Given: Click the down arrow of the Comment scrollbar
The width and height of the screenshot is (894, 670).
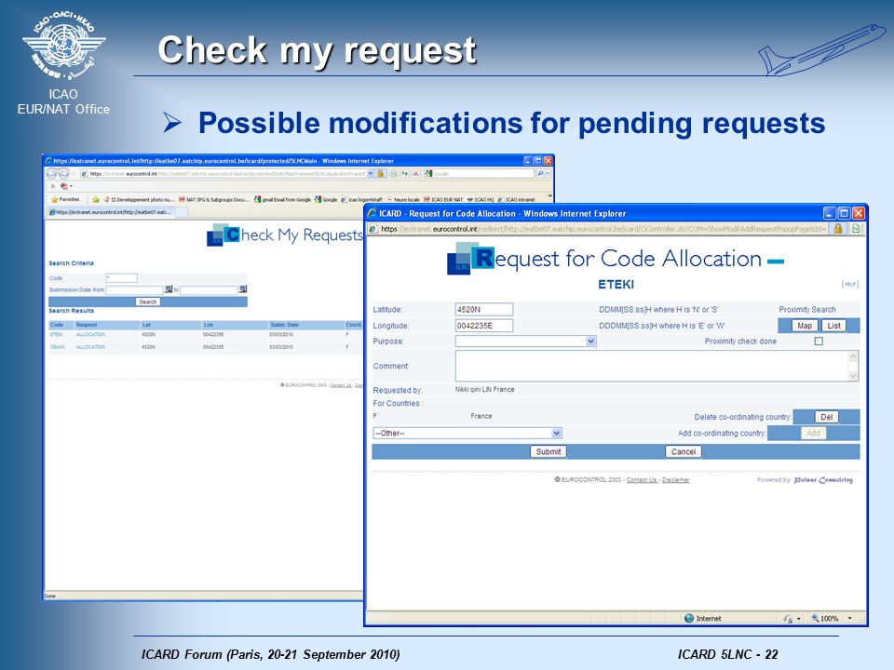Looking at the screenshot, I should pos(853,375).
